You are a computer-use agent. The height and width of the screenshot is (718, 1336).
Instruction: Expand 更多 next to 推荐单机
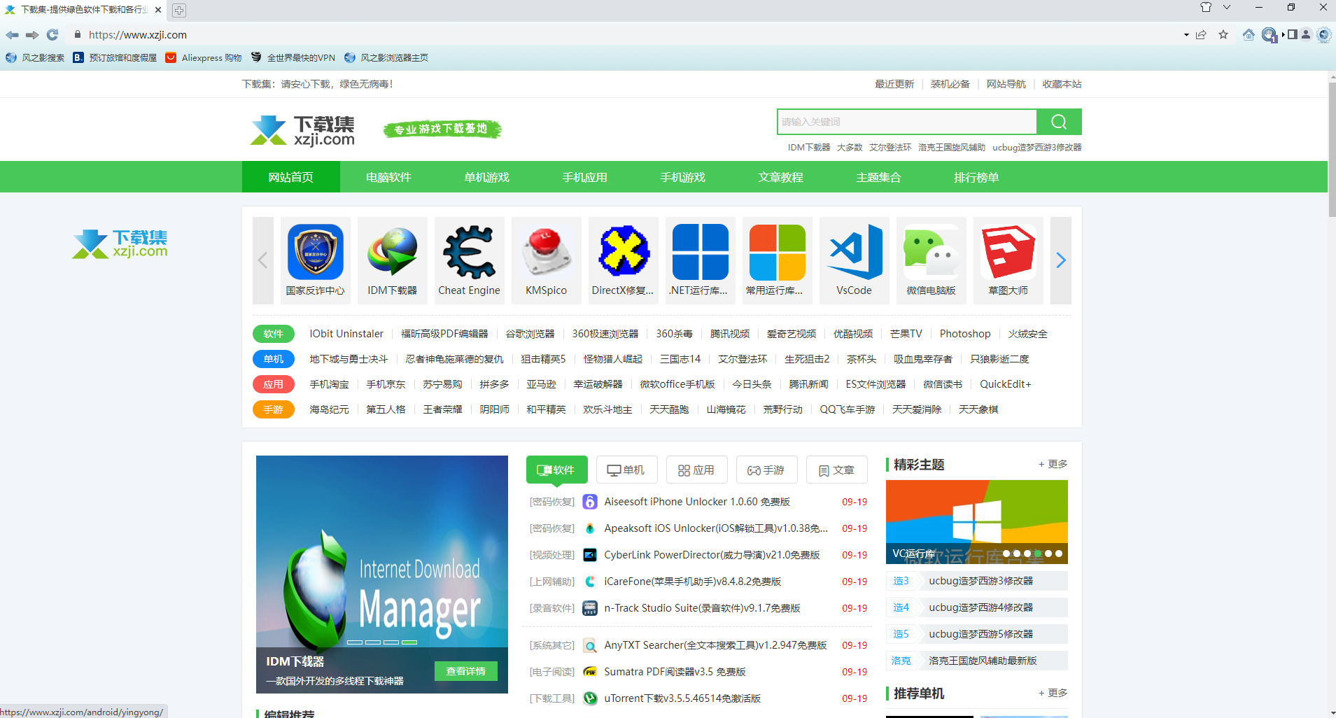[x=1053, y=693]
